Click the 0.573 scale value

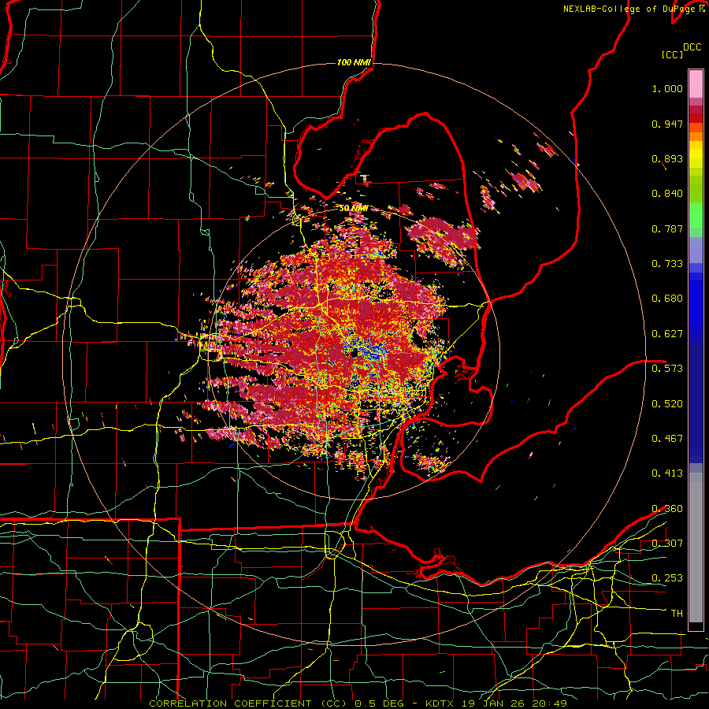coord(667,369)
